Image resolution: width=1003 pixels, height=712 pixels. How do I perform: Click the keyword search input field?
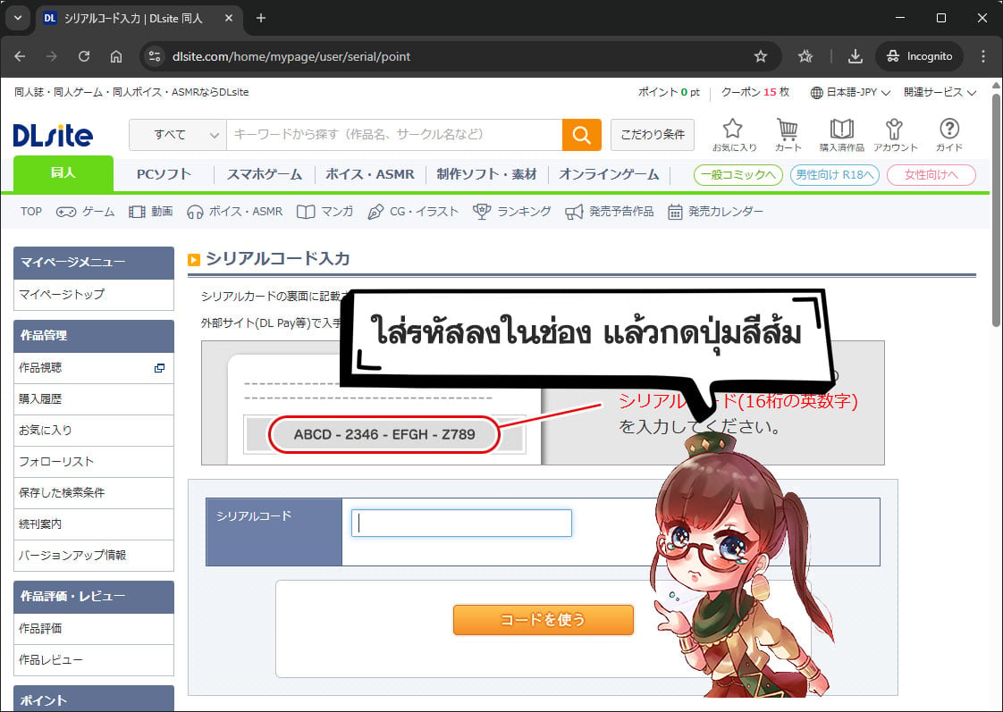[394, 135]
